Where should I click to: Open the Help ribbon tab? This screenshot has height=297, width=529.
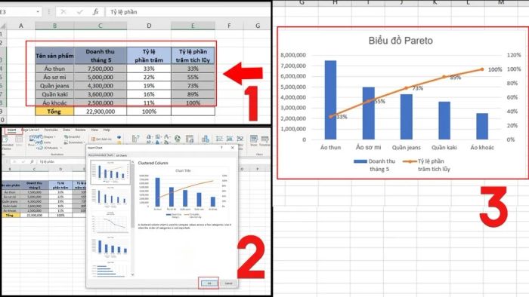pos(107,130)
